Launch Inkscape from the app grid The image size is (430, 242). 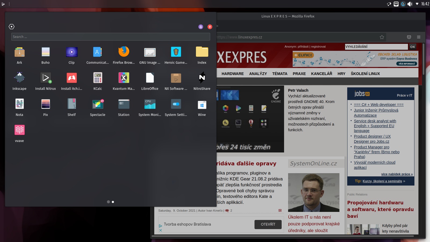19,81
